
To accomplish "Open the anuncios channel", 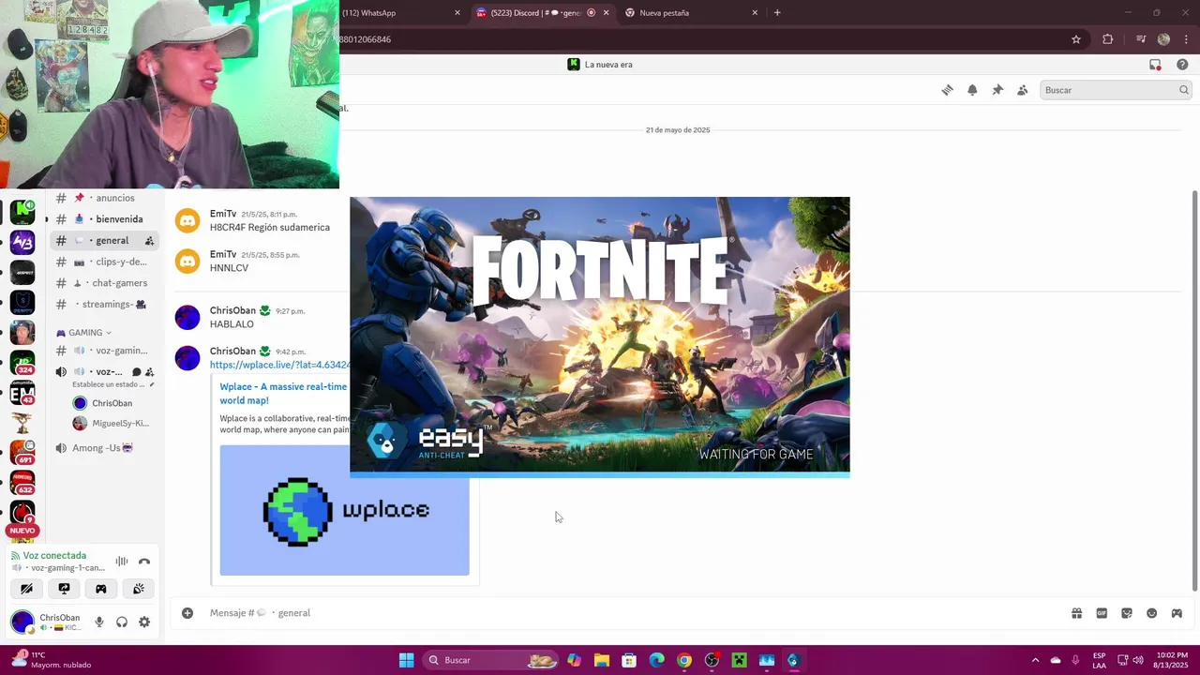I will click(102, 198).
